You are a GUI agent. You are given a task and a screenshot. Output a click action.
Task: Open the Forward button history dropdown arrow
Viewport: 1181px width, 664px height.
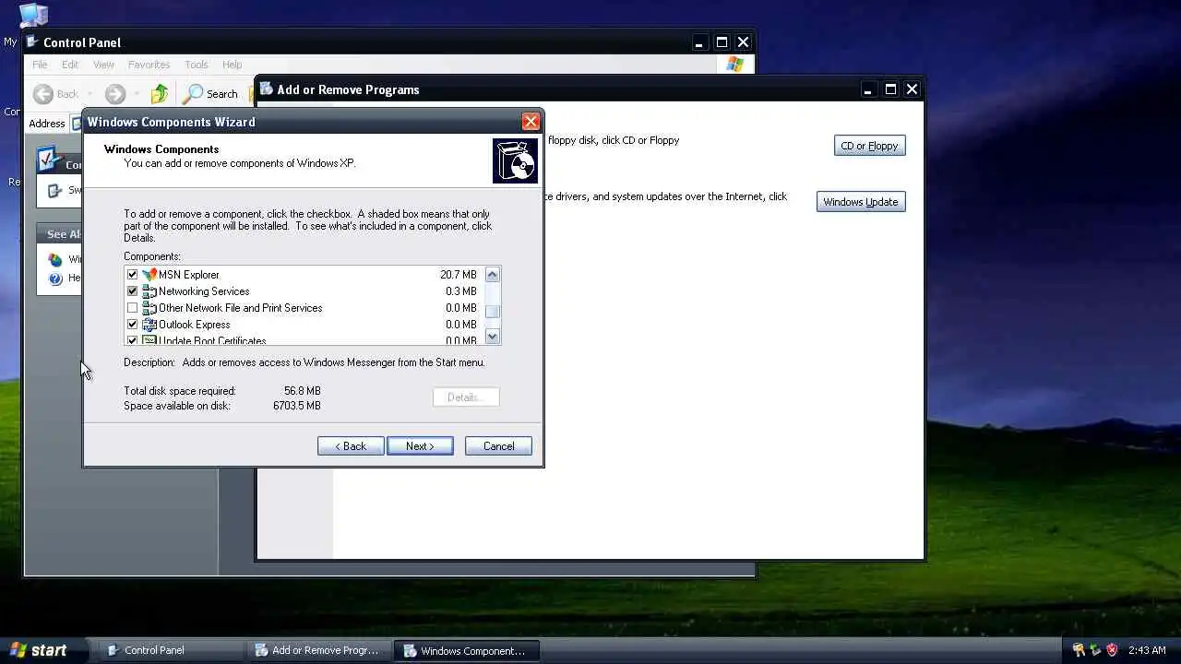pos(137,94)
